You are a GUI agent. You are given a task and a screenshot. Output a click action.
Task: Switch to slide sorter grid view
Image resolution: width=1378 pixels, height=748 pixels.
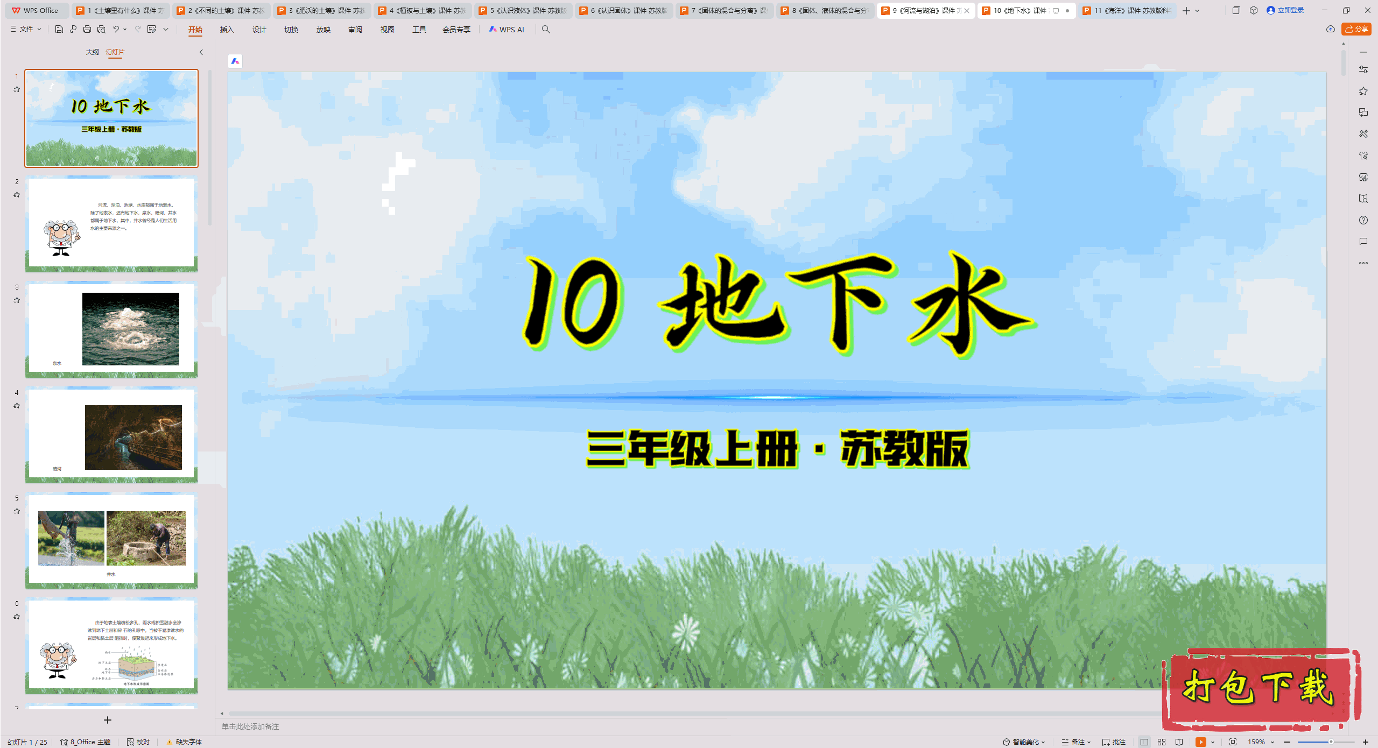pyautogui.click(x=1162, y=742)
